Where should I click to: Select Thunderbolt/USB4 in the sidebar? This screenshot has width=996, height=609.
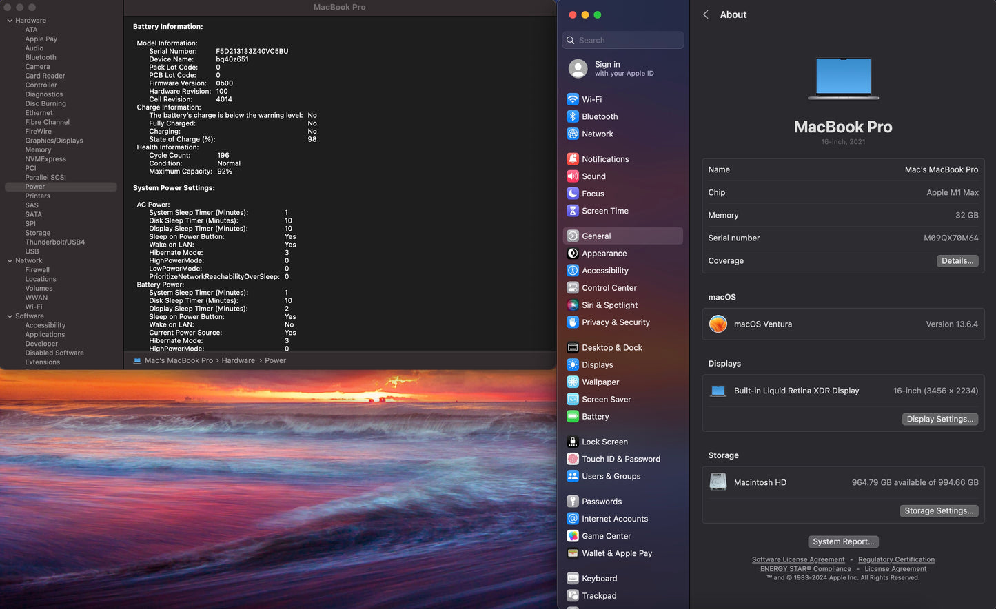tap(55, 242)
